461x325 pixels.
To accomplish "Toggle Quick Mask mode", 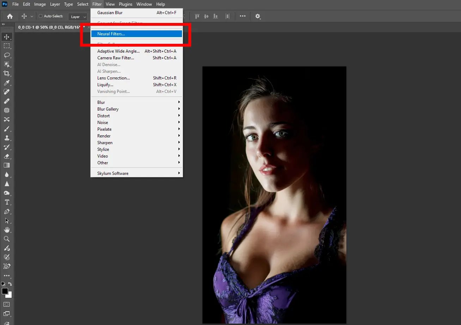I will point(7,304).
